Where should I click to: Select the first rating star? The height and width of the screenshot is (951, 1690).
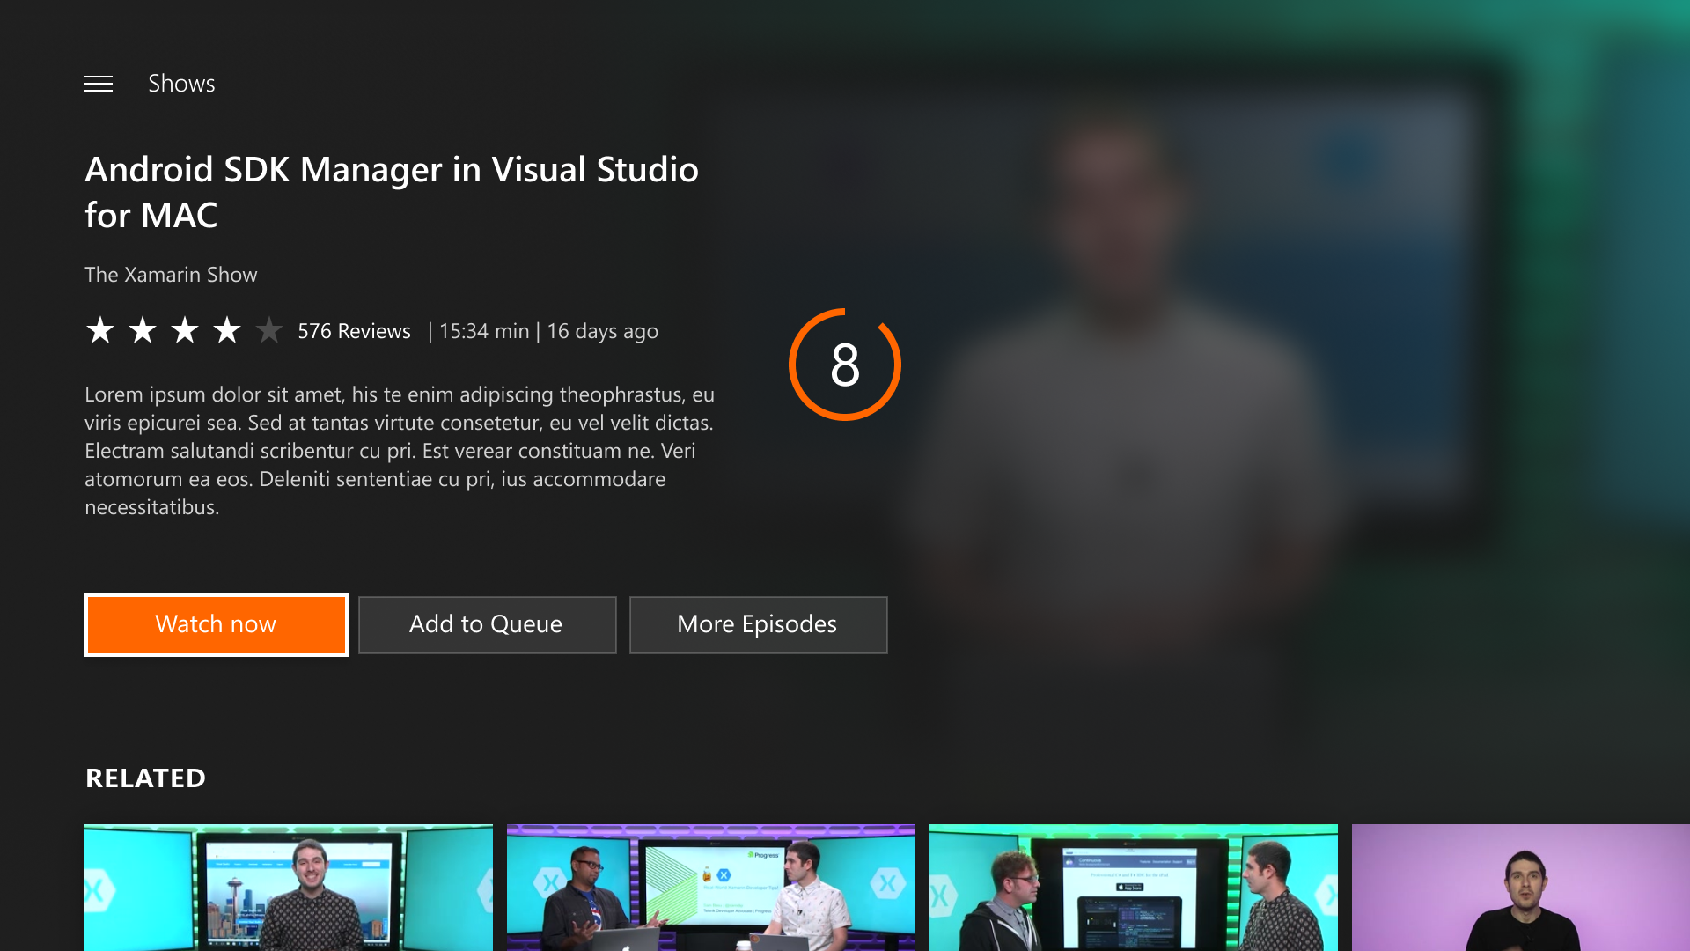[x=100, y=330]
